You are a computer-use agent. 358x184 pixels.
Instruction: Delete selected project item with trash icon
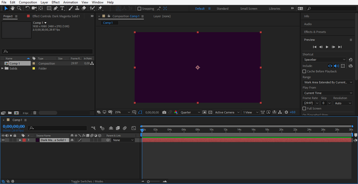pos(35,113)
